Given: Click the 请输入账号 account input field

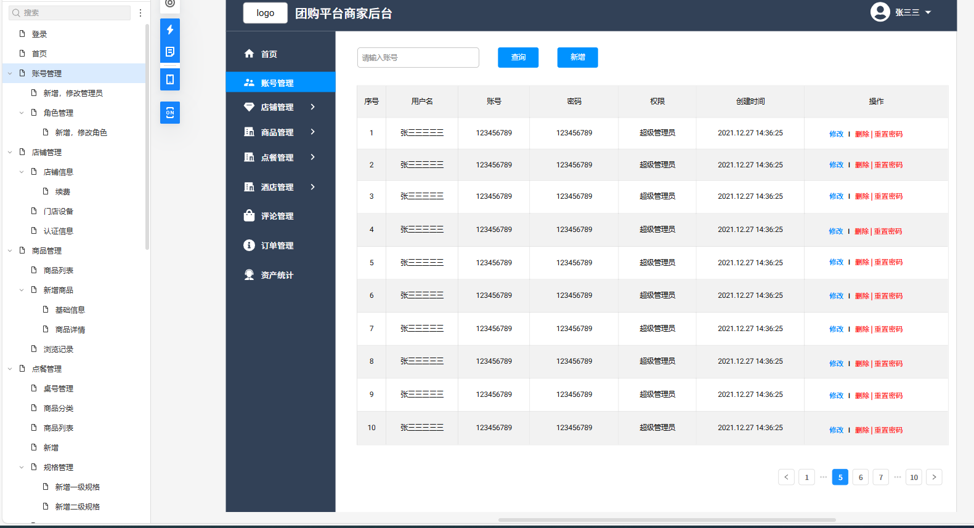Looking at the screenshot, I should [418, 58].
